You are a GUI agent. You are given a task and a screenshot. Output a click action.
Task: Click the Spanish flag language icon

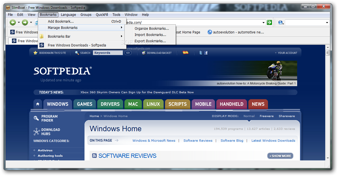(185, 52)
